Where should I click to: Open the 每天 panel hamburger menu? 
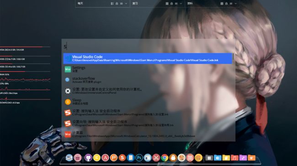click(x=122, y=4)
